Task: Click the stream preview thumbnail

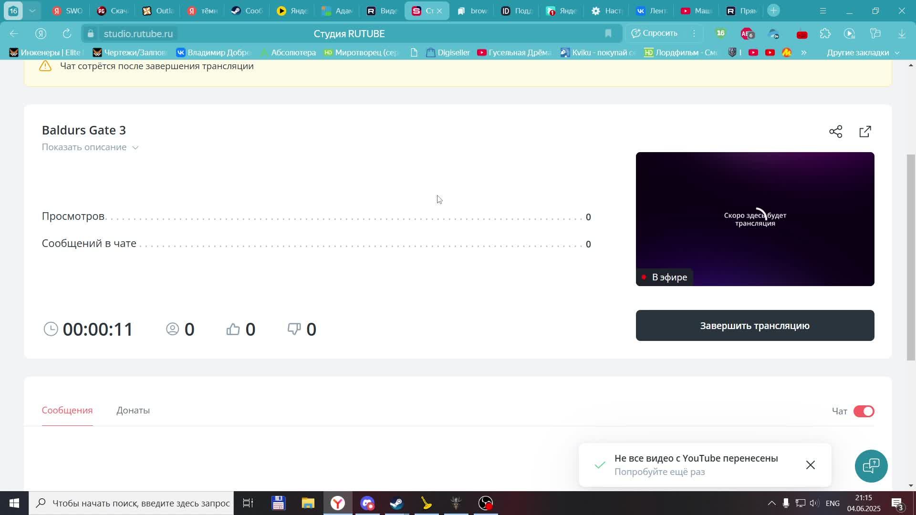Action: coord(754,219)
